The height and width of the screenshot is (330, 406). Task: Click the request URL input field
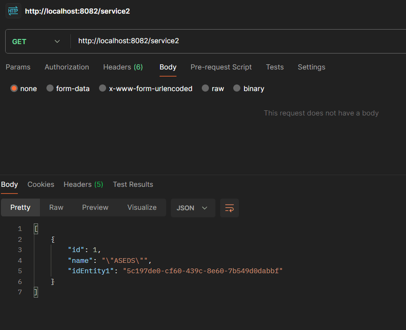point(235,41)
